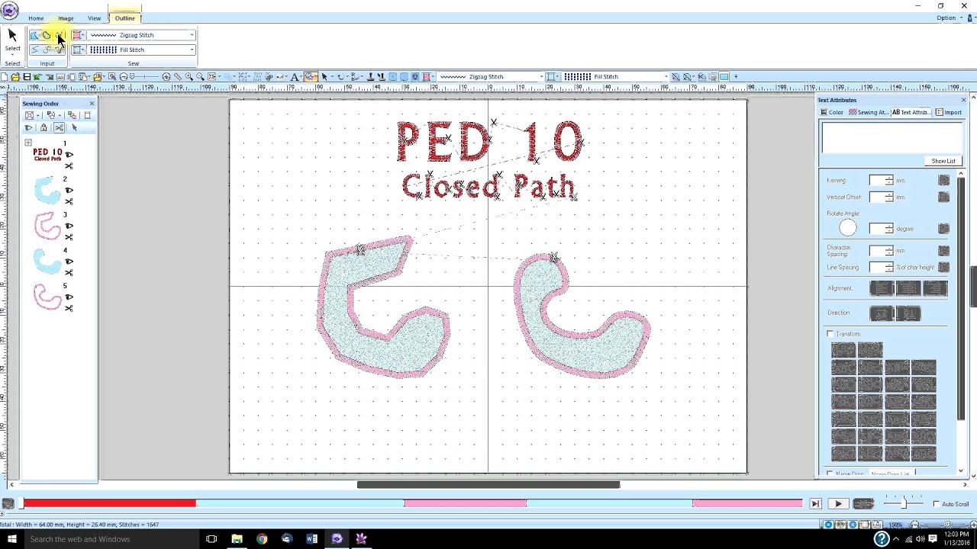Open the View ribbon tab
977x549 pixels.
tap(94, 18)
